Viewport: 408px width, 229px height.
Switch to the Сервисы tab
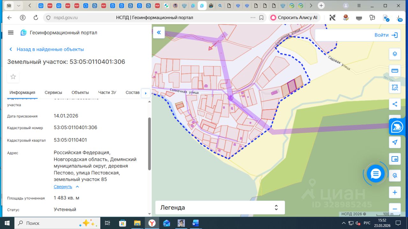53,93
